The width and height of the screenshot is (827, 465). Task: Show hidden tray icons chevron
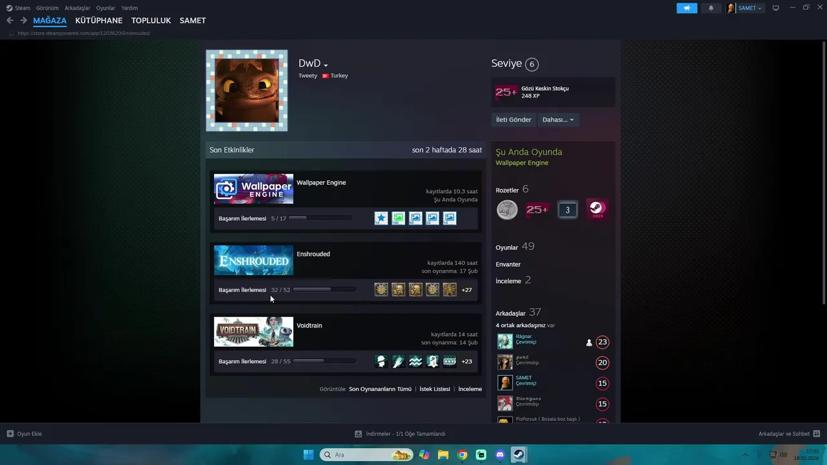[x=745, y=455]
